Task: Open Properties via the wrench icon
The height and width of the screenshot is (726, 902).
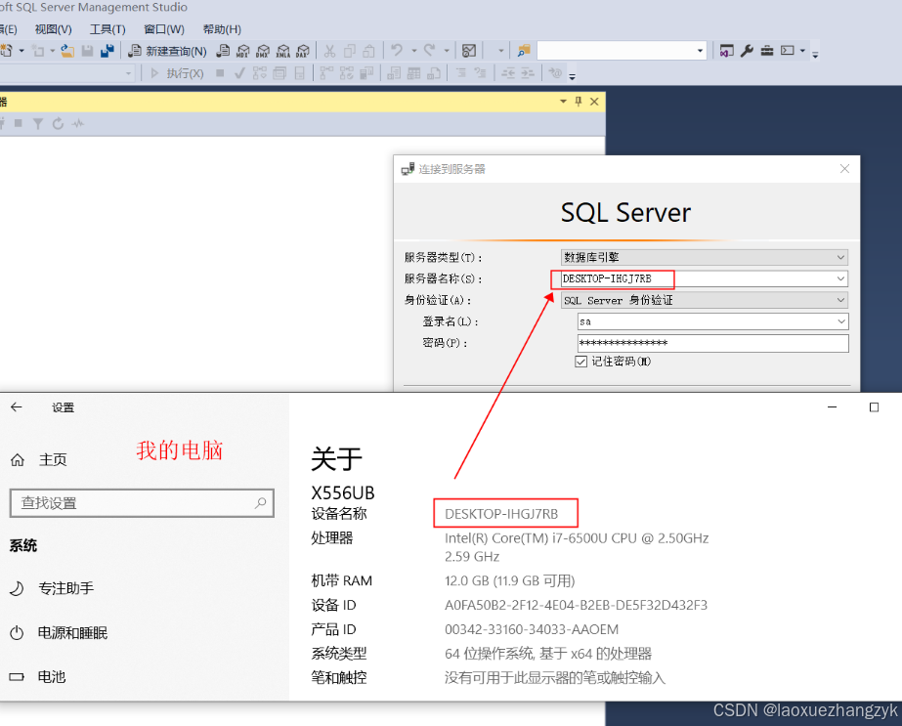Action: (747, 51)
